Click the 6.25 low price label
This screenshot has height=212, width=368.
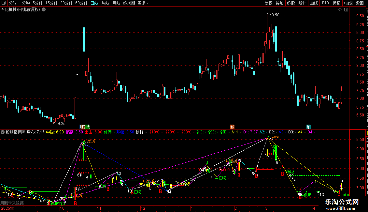coord(62,123)
